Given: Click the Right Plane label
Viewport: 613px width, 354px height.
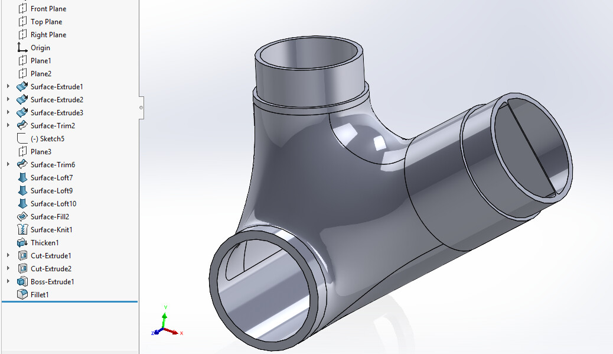Looking at the screenshot, I should (48, 35).
